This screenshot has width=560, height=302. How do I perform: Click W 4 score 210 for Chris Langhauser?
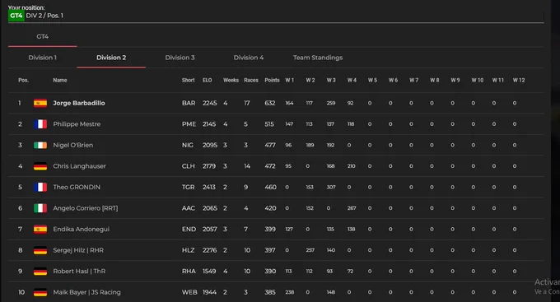pyautogui.click(x=352, y=166)
